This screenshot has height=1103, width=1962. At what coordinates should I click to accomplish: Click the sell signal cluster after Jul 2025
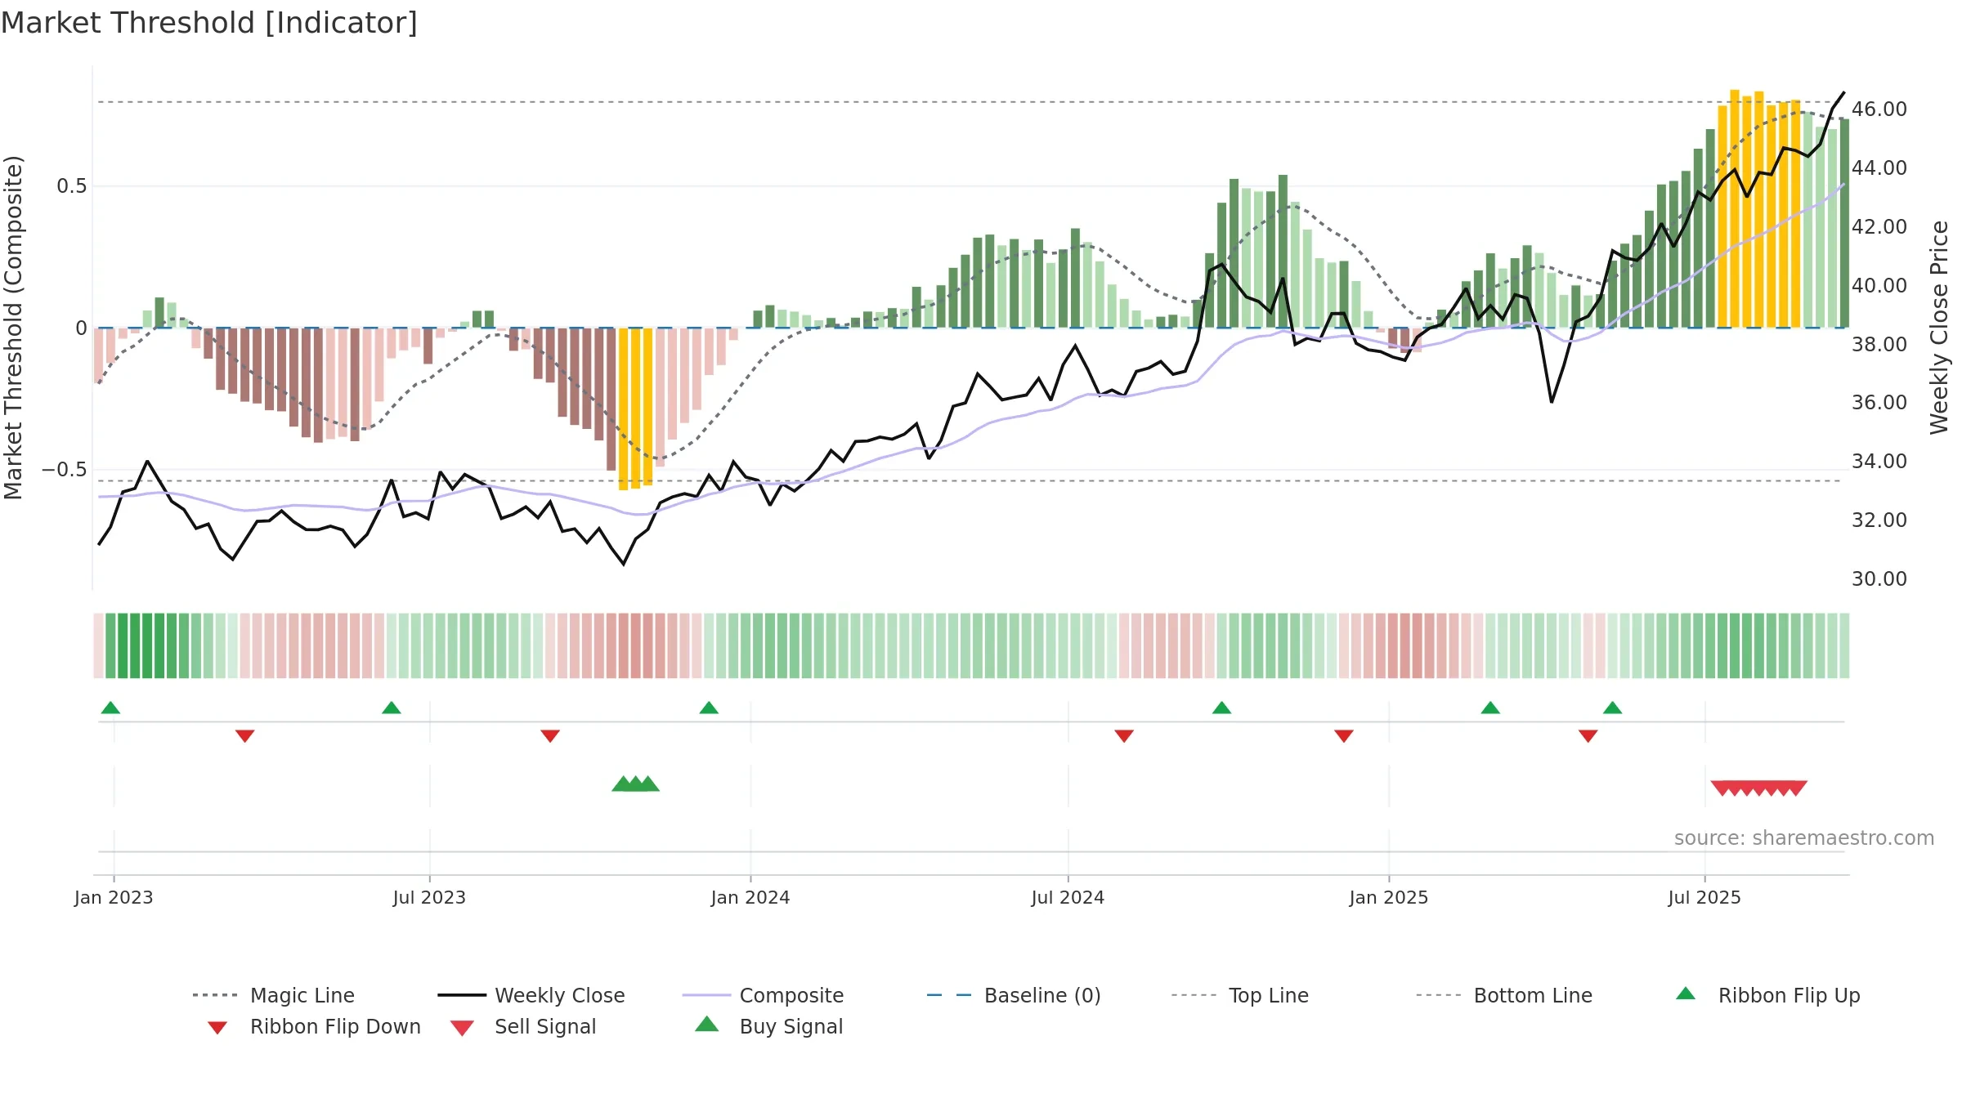point(1759,788)
